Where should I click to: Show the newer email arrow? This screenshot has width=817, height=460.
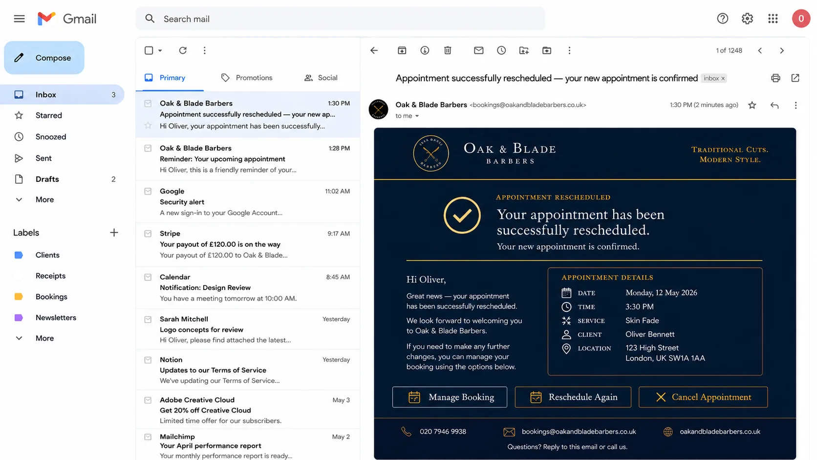760,50
